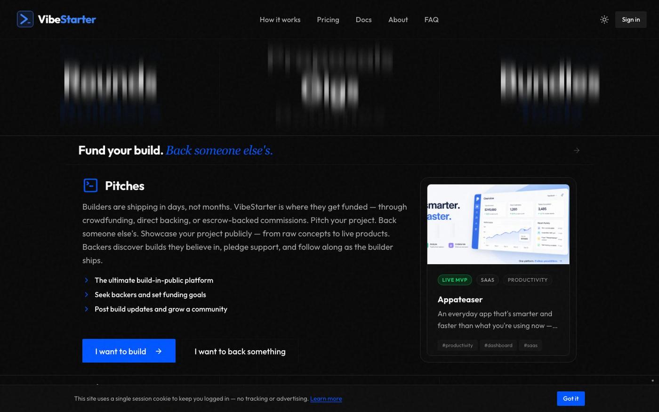Click Post build updates and grow a community

pos(161,309)
